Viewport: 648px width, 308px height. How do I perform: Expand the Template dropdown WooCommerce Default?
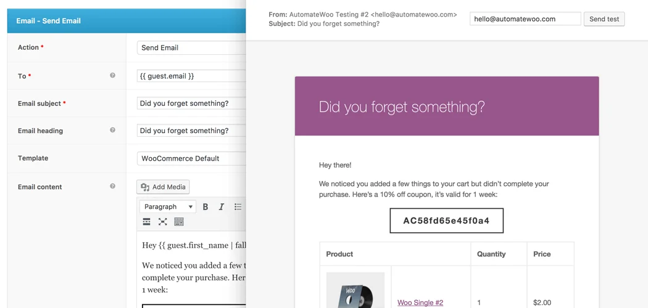(191, 158)
